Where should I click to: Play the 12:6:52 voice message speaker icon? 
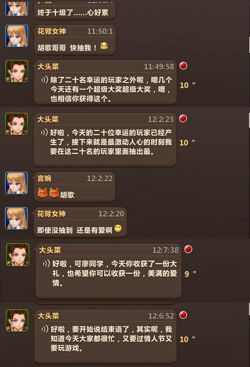point(45,329)
